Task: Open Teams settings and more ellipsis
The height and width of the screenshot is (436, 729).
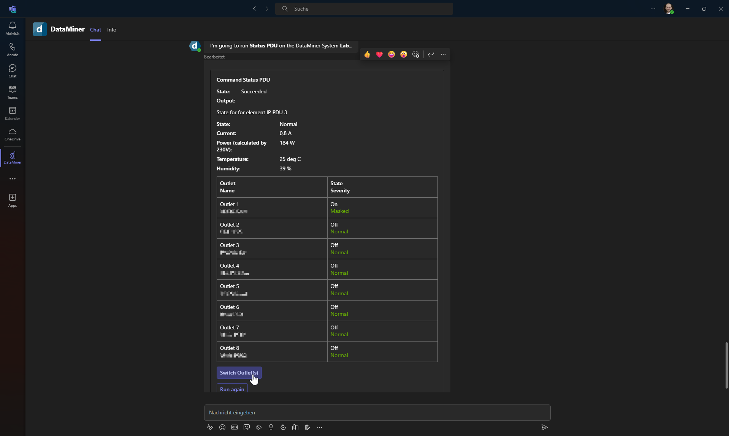Action: coord(653,9)
